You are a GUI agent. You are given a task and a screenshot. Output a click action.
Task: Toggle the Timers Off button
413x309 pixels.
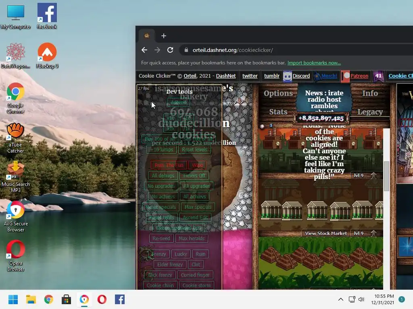194,176
